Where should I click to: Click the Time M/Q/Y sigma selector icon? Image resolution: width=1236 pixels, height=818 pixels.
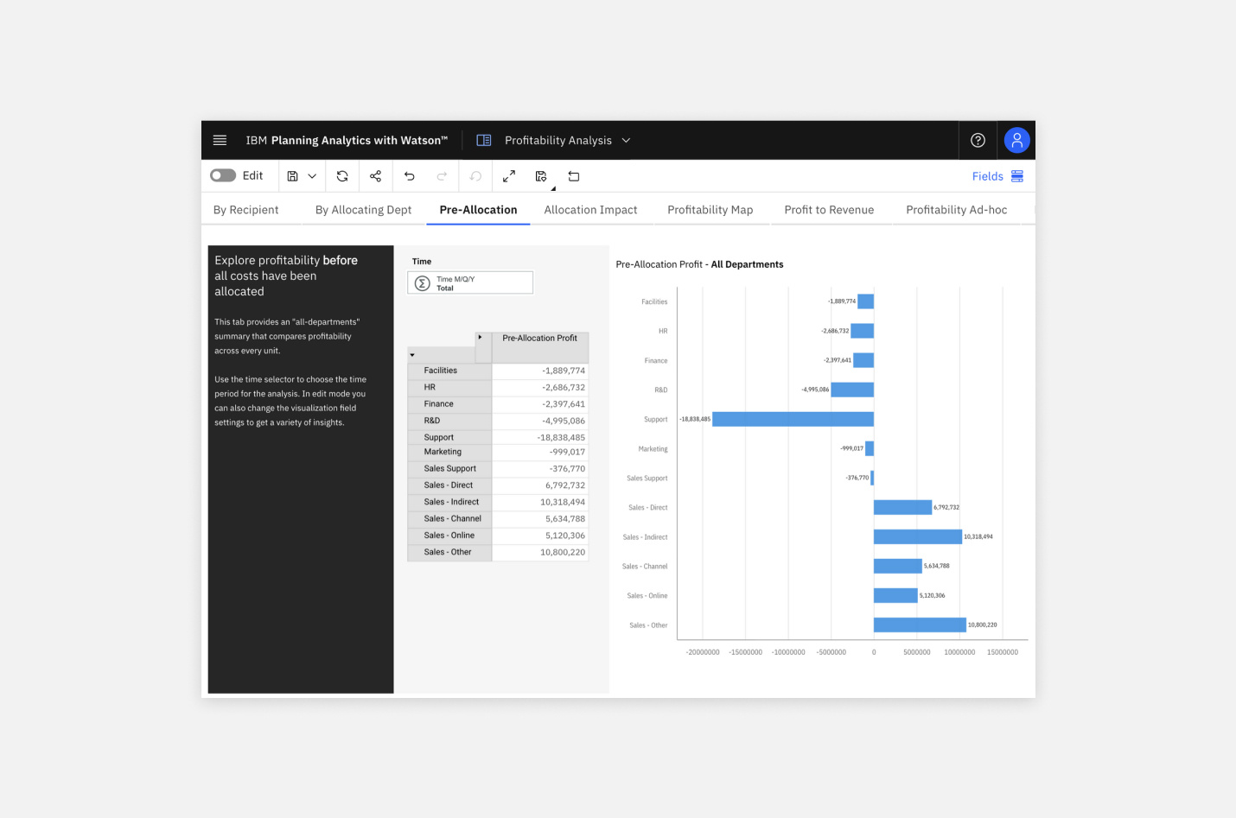pyautogui.click(x=421, y=282)
